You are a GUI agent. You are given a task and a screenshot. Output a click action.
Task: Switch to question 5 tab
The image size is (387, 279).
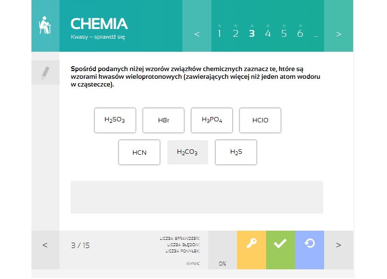coord(284,33)
